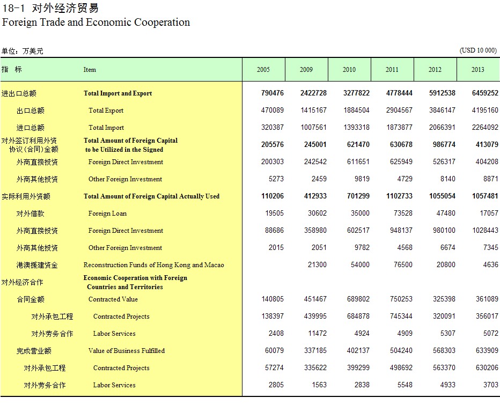500x405 pixels.
Task: Select the cell value 790476
Action: click(273, 93)
